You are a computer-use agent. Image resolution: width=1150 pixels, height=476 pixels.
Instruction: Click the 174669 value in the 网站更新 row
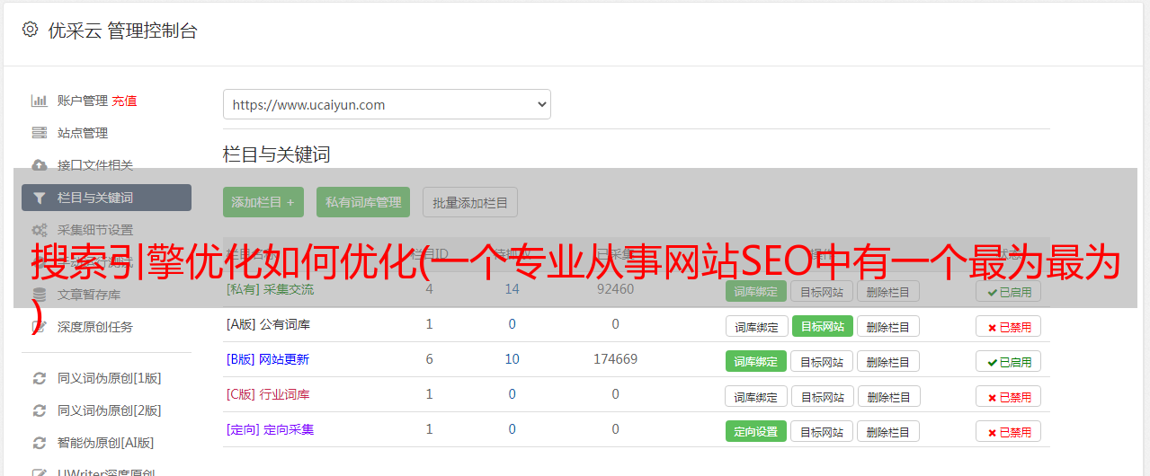[615, 359]
